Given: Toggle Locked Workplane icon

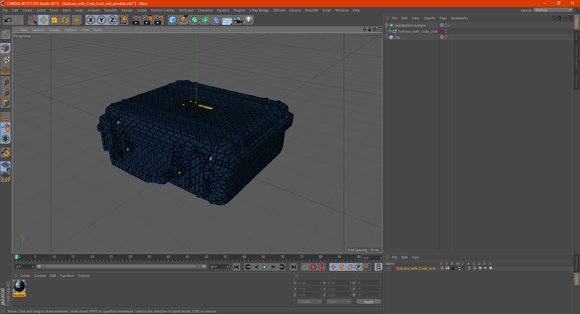Looking at the screenshot, I should [5, 166].
